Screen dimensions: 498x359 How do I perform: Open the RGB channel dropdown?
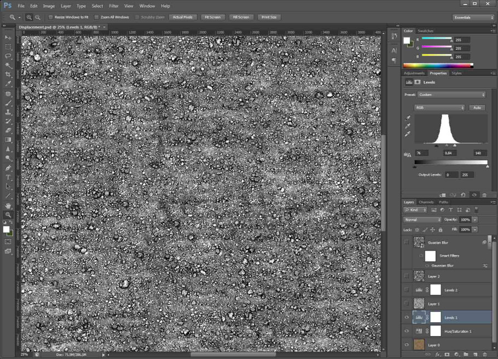click(x=440, y=108)
